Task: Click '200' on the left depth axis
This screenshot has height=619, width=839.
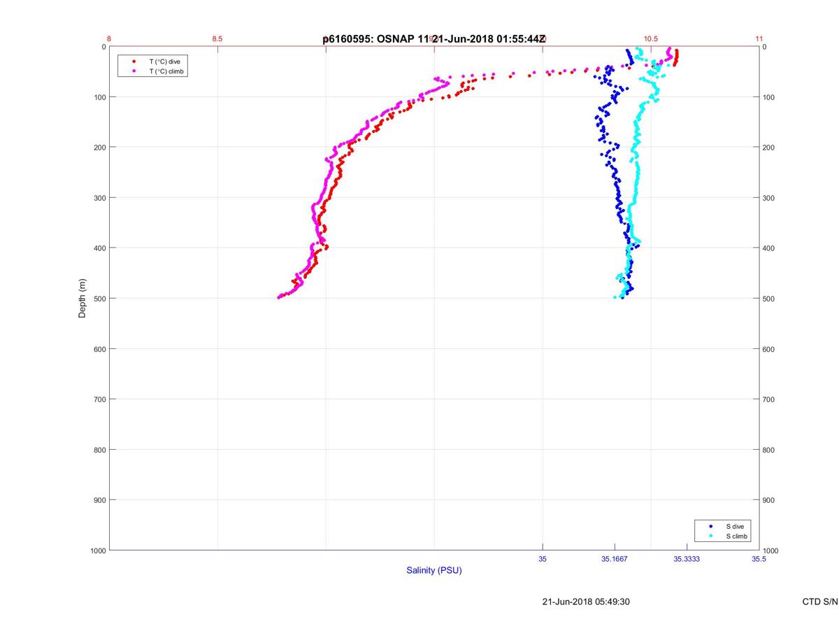Action: [x=100, y=148]
